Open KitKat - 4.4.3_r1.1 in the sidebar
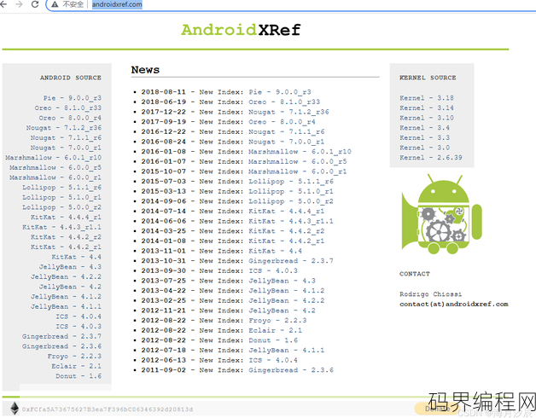The height and width of the screenshot is (418, 536). (61, 227)
